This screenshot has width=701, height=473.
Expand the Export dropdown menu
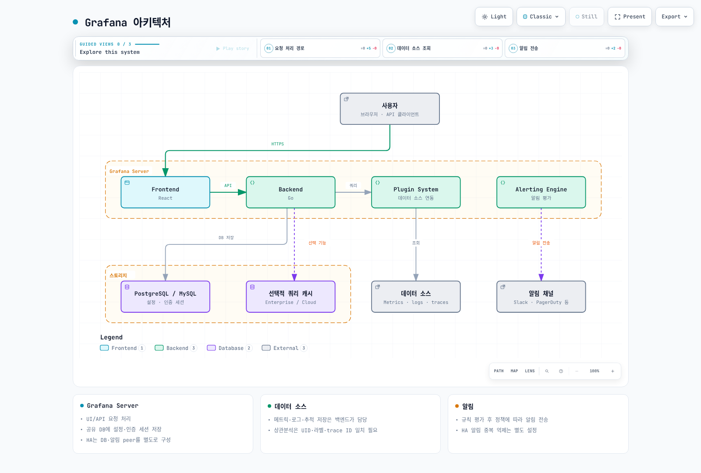[x=674, y=17]
